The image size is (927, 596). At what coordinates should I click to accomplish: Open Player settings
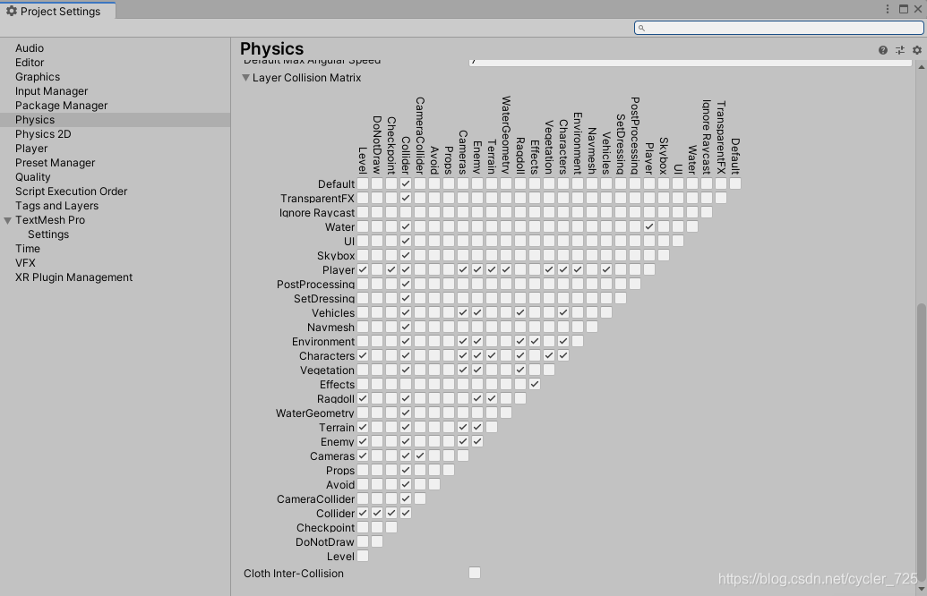[x=31, y=149]
